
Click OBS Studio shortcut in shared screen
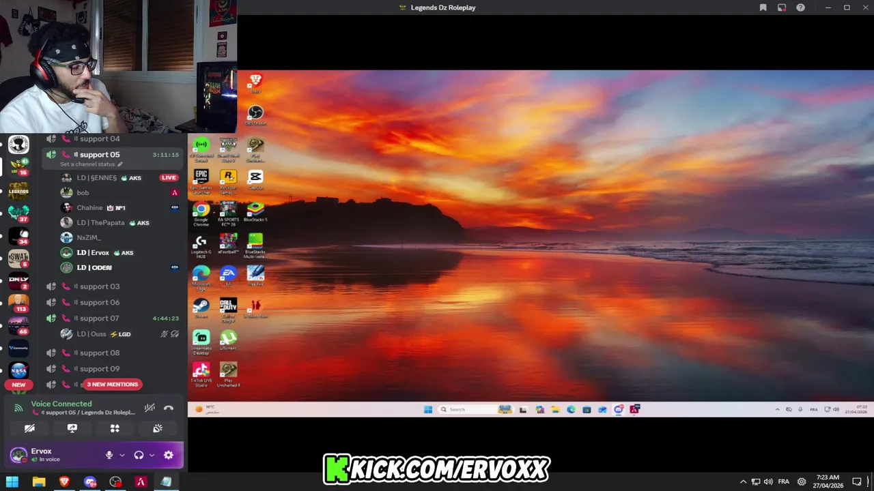[255, 115]
